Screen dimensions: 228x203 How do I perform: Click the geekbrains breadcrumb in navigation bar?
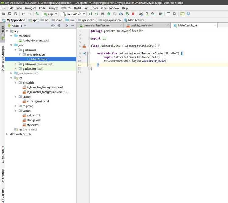pos(88,20)
